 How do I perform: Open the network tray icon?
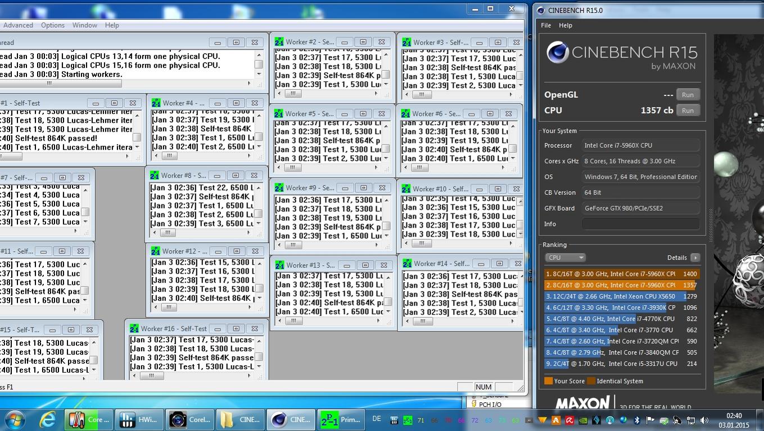(x=691, y=420)
